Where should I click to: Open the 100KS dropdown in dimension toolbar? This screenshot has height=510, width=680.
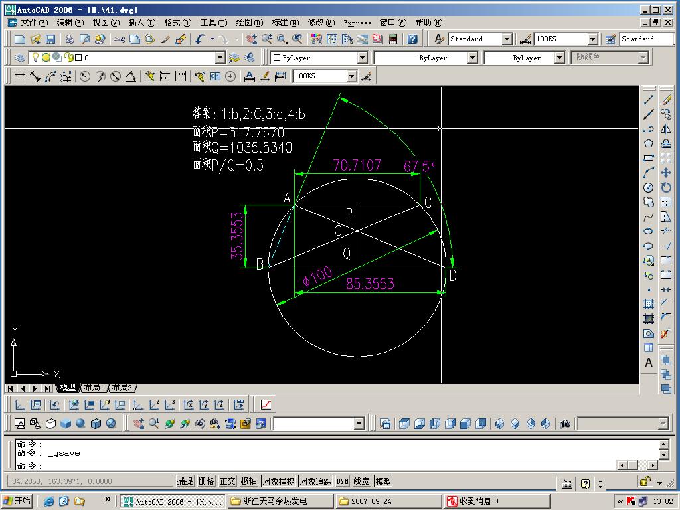coord(352,76)
